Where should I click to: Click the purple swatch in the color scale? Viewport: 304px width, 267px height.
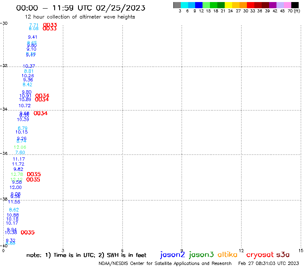point(273,5)
